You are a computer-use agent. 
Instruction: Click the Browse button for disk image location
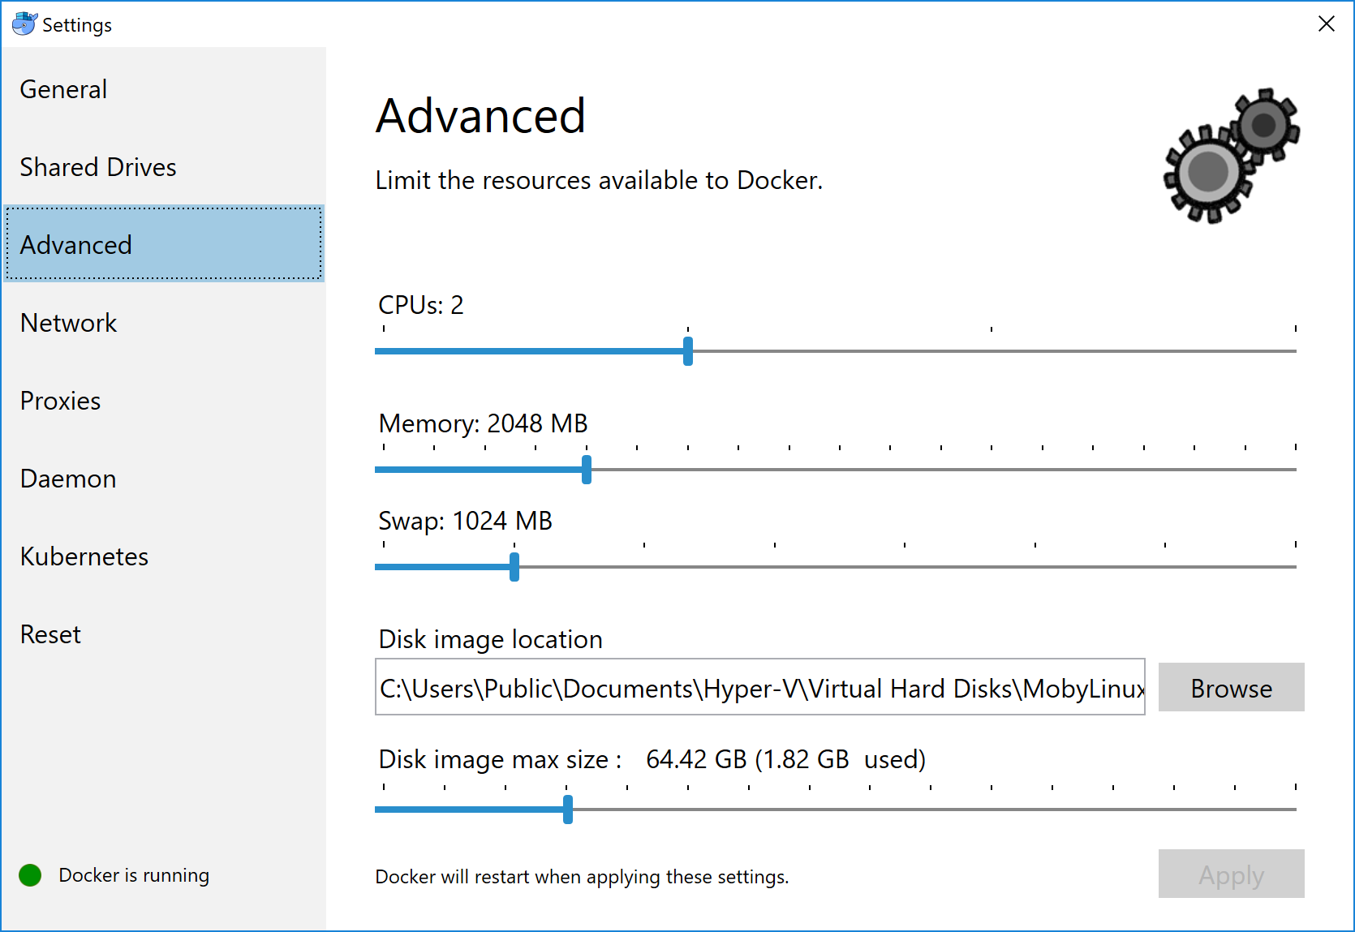click(x=1230, y=688)
